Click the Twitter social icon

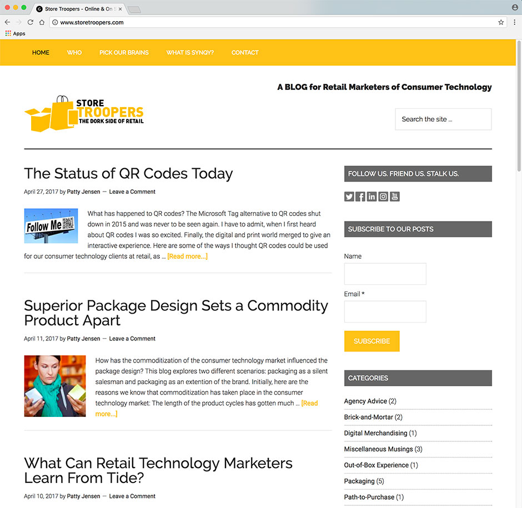tap(349, 197)
